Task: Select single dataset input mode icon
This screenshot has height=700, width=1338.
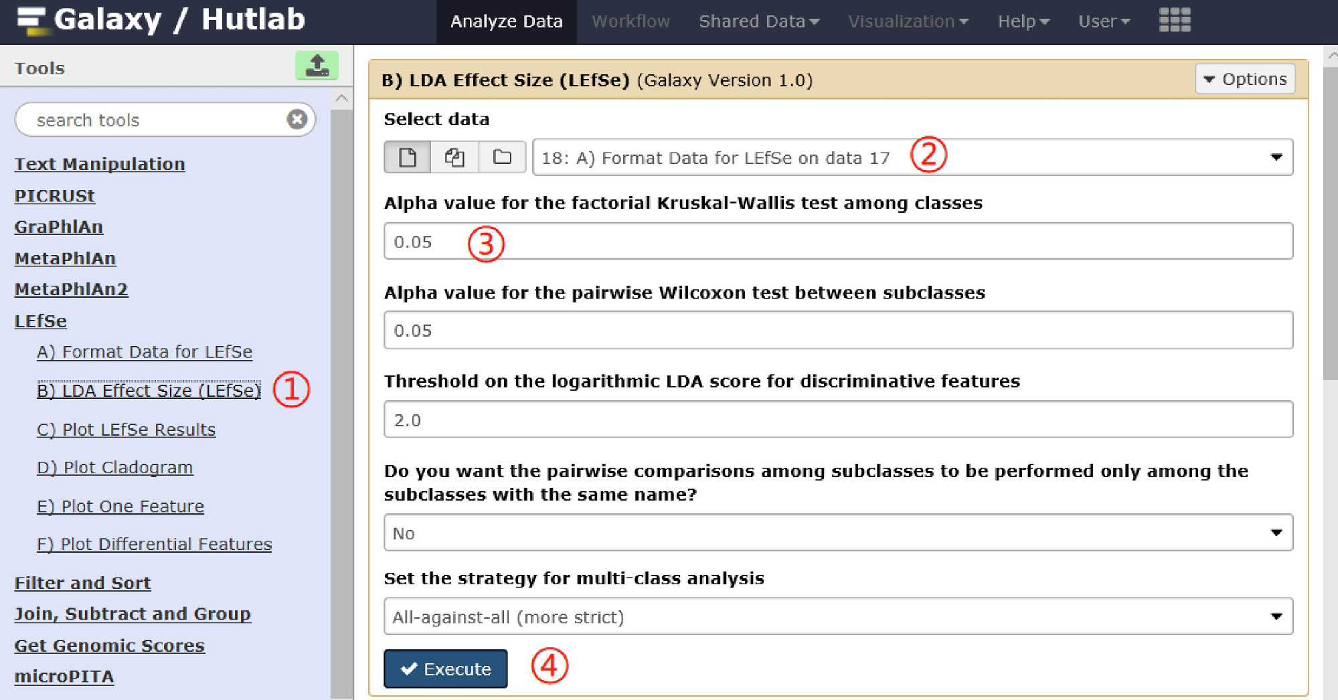Action: (x=407, y=157)
